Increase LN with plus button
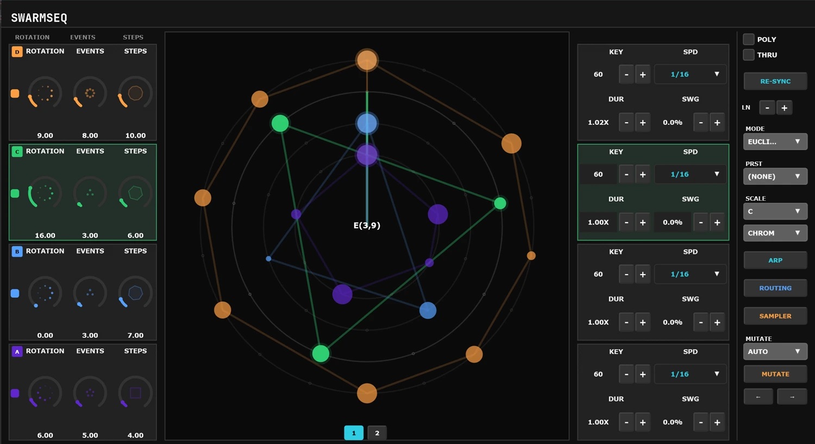 (785, 108)
